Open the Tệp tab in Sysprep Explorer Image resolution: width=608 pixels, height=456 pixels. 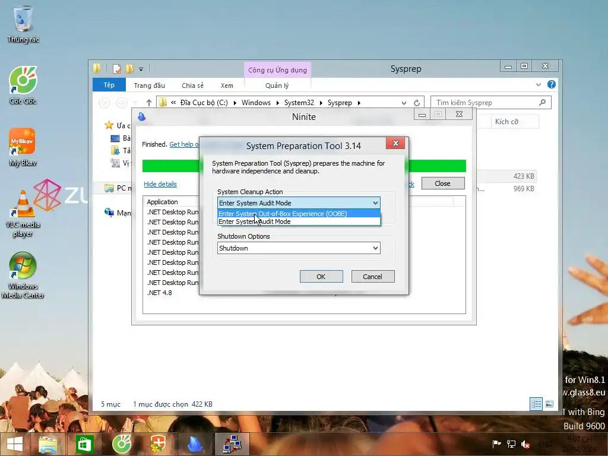coord(109,85)
